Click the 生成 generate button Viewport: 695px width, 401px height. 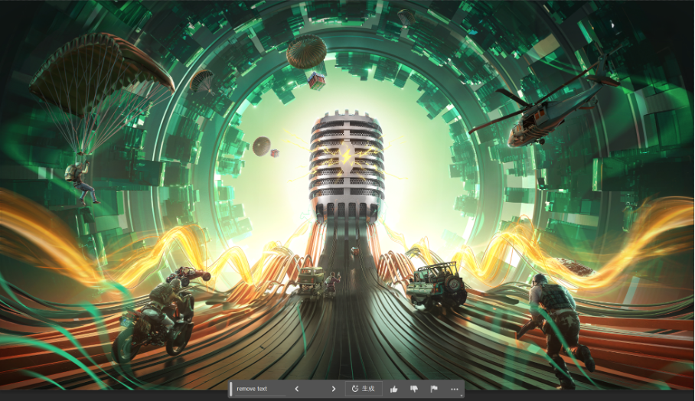(364, 389)
